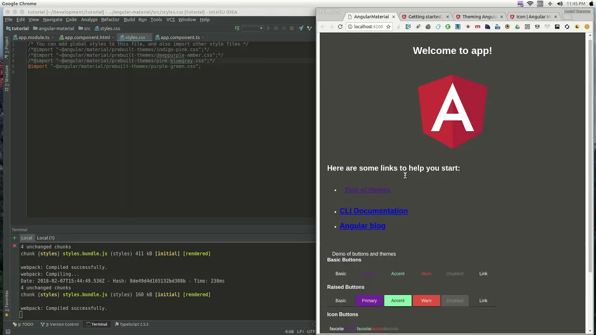
Task: Click the 11:45 PM clock in top bar
Action: (x=576, y=4)
